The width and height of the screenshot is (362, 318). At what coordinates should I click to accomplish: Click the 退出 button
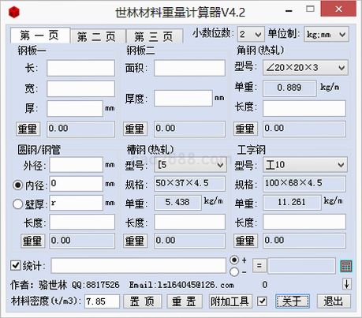(334, 301)
